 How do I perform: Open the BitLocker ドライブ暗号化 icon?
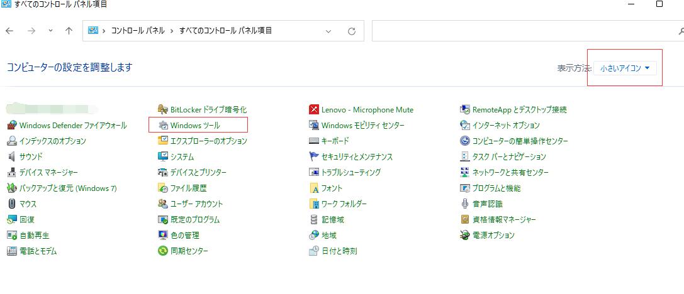tap(163, 109)
